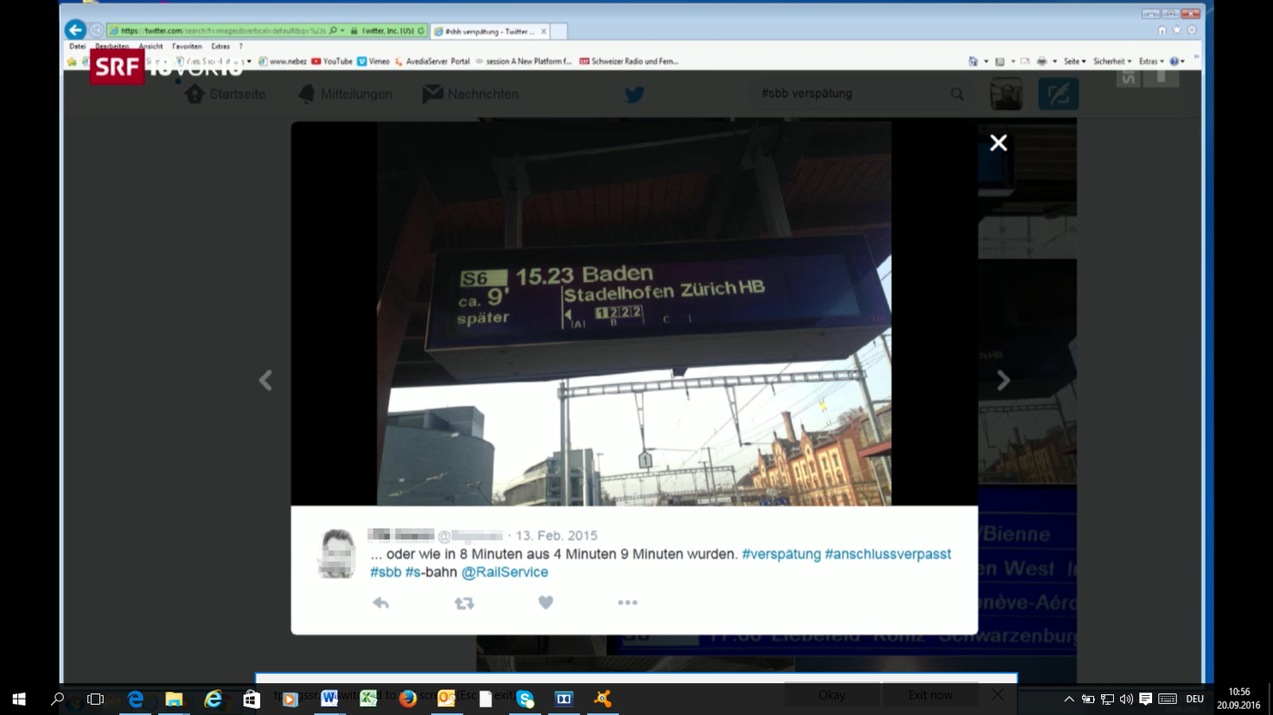Open Nachrichten messages
The height and width of the screenshot is (715, 1273).
[470, 94]
